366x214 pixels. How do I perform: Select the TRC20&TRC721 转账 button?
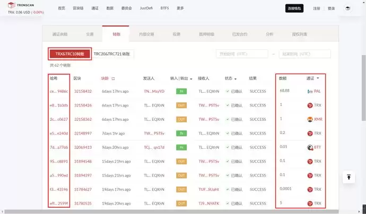pyautogui.click(x=112, y=54)
